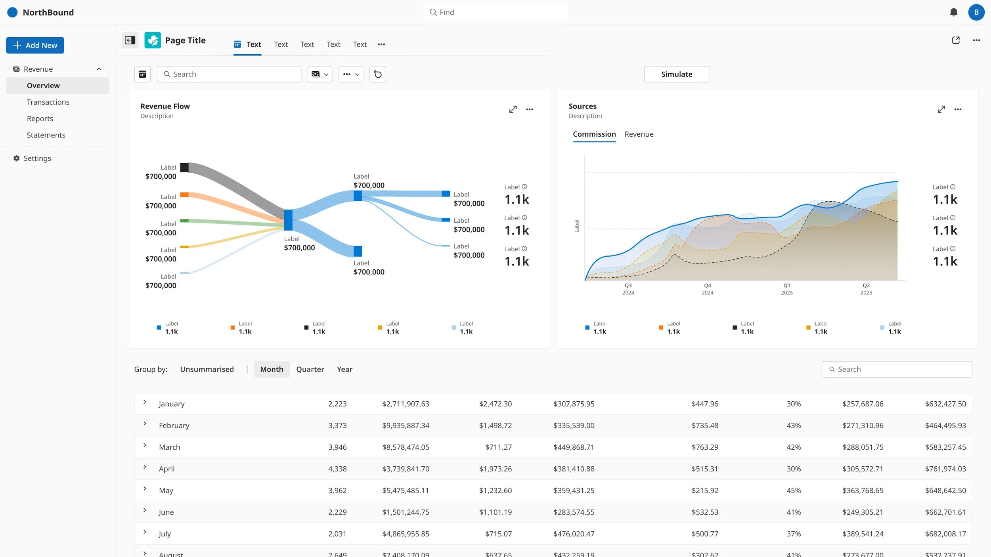Group table by Unsummarised
The height and width of the screenshot is (557, 991).
[207, 369]
